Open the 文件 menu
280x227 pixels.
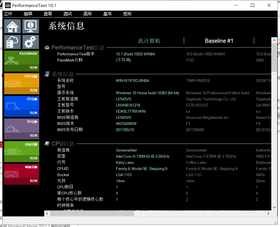click(8, 14)
